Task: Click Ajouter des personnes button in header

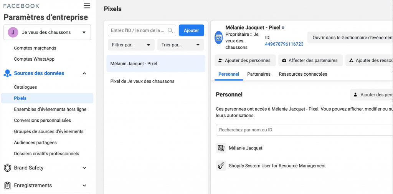Action: click(245, 60)
